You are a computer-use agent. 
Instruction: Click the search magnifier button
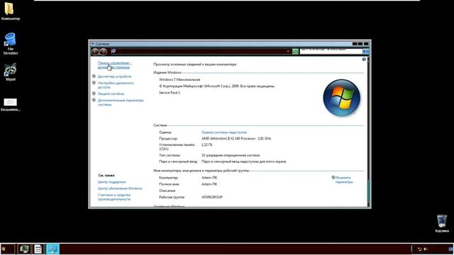366,52
